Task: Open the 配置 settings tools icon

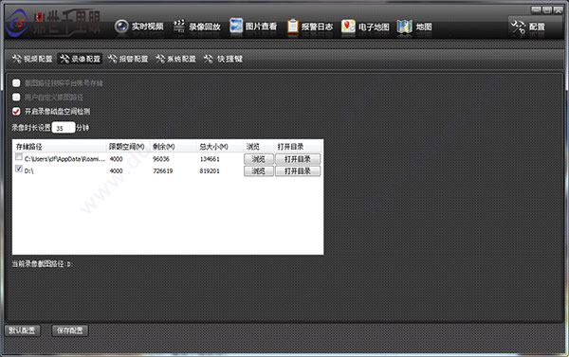Action: tap(518, 27)
